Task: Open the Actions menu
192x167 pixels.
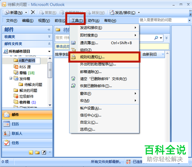Action: [94, 20]
